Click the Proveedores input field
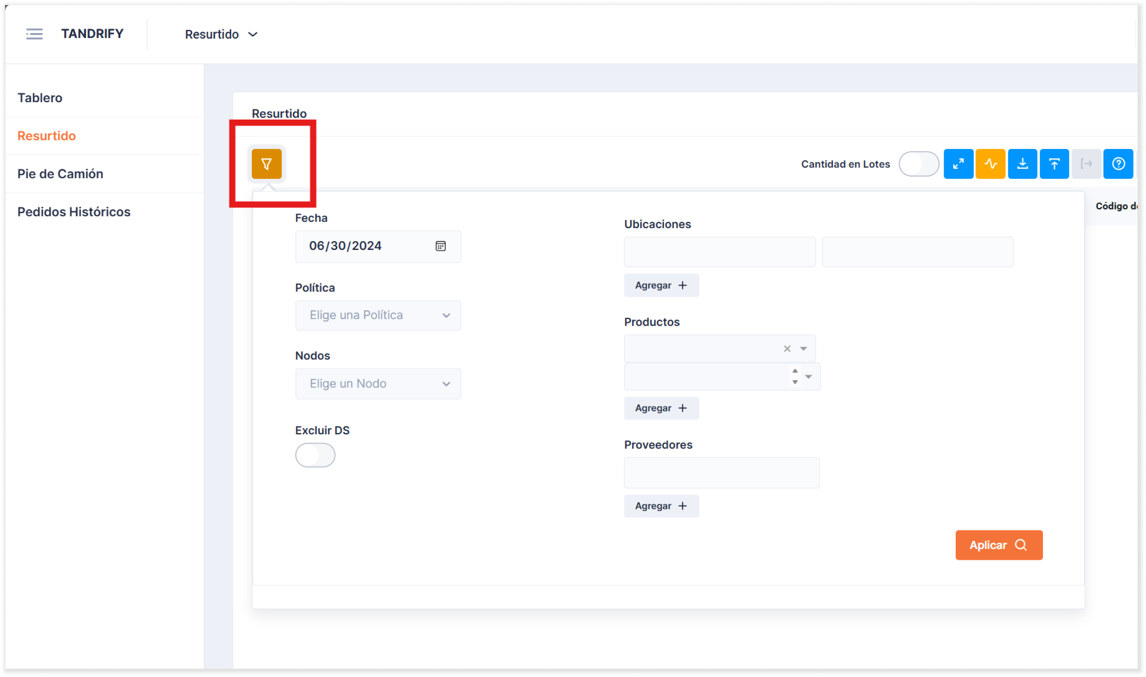Image resolution: width=1146 pixels, height=677 pixels. coord(721,473)
